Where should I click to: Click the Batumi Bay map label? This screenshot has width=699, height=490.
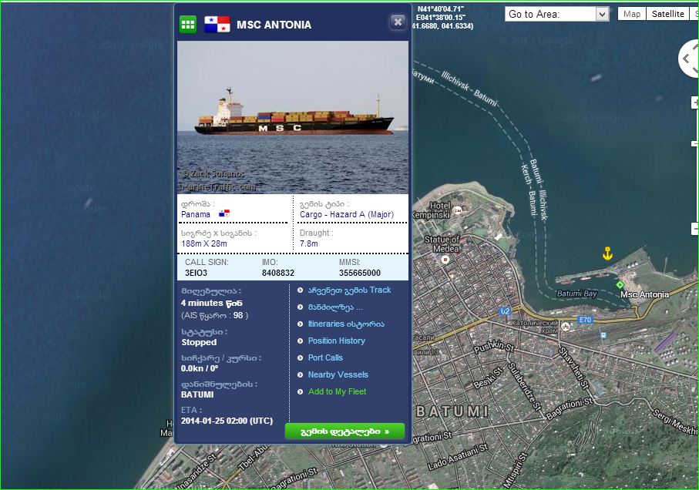[x=577, y=294]
